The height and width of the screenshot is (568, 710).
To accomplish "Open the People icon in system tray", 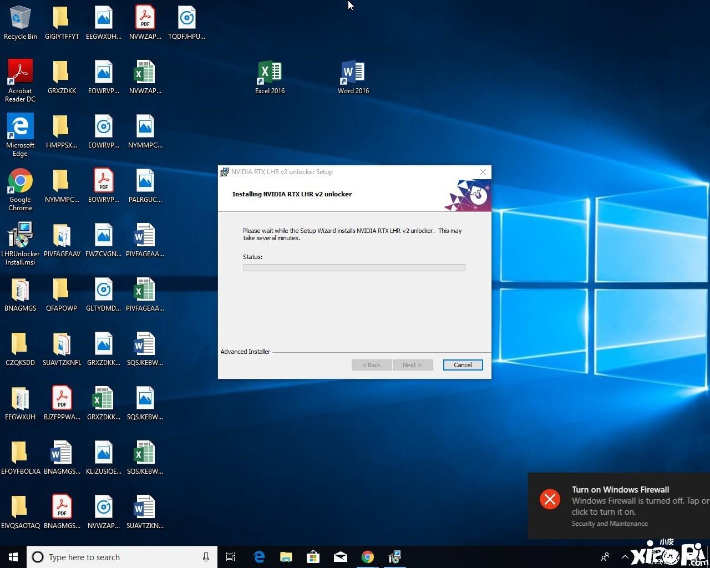I will pos(605,557).
